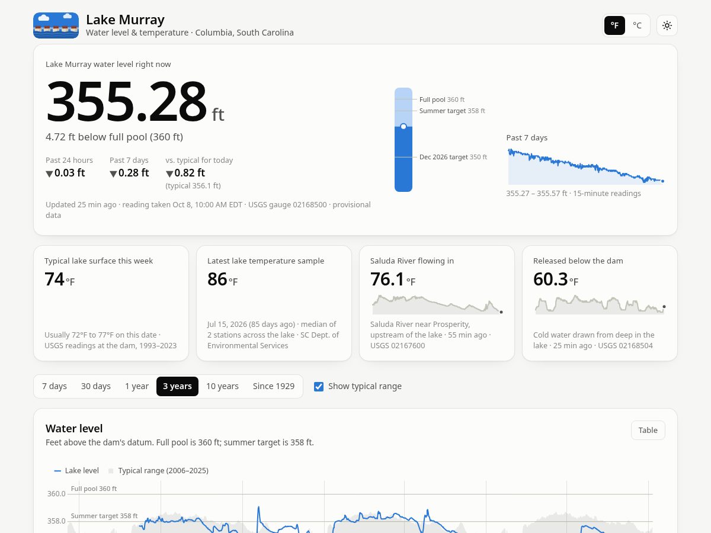Switch temperature units to °F
The width and height of the screenshot is (711, 533).
[614, 25]
